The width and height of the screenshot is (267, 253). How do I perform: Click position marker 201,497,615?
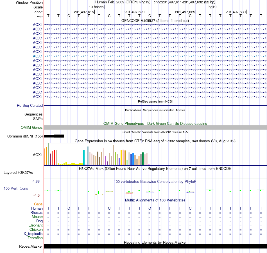[x=84, y=12]
